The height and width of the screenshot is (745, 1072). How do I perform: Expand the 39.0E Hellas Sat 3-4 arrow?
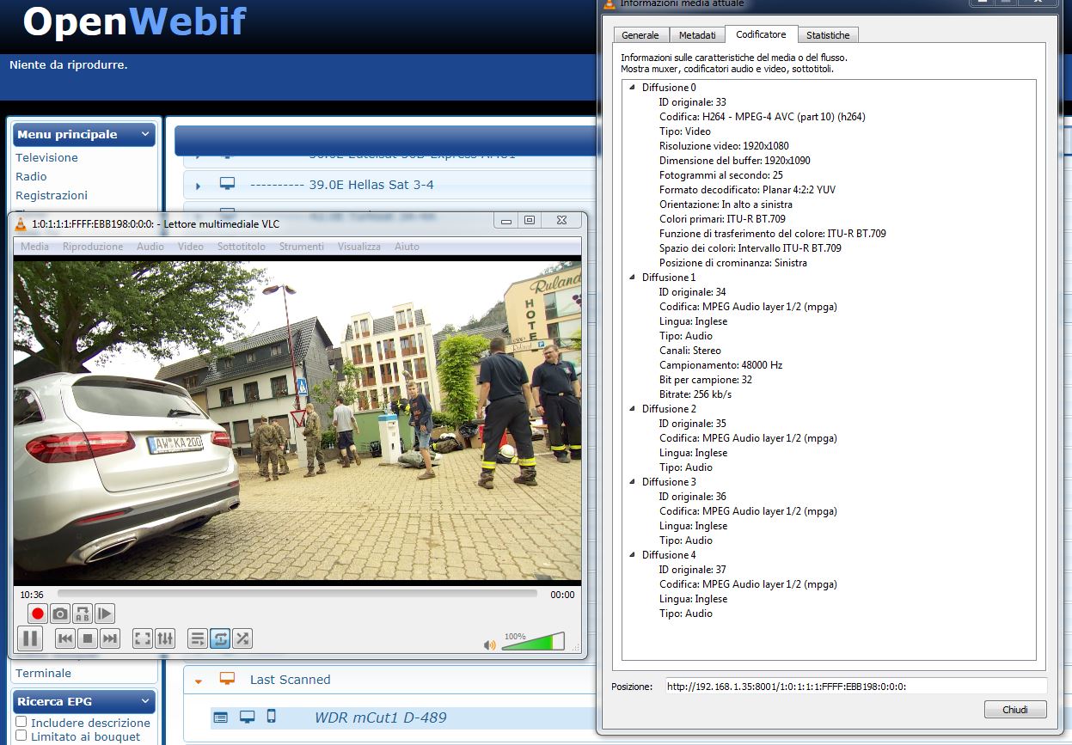[x=199, y=186]
